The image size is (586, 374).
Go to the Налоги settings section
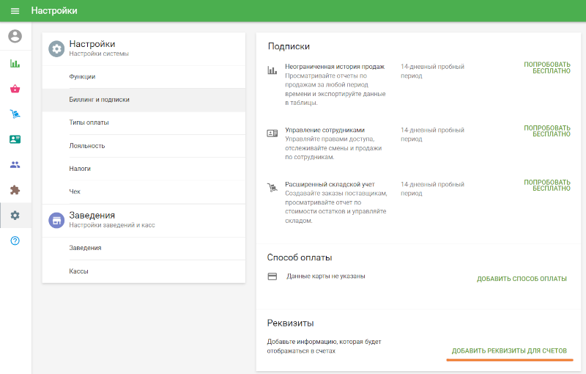[80, 169]
